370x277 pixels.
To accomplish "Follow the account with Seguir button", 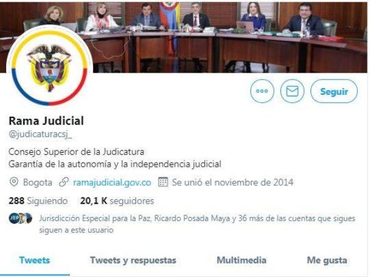I will tap(334, 91).
